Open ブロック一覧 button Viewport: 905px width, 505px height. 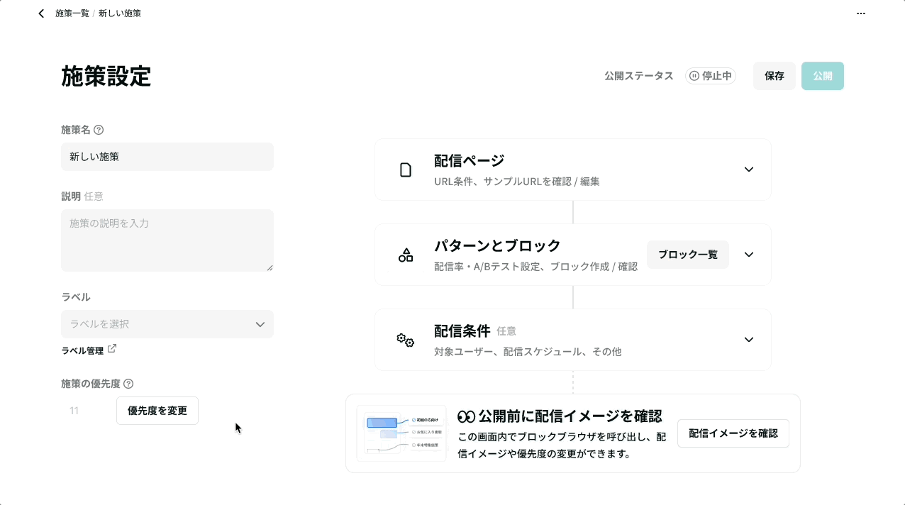click(688, 255)
